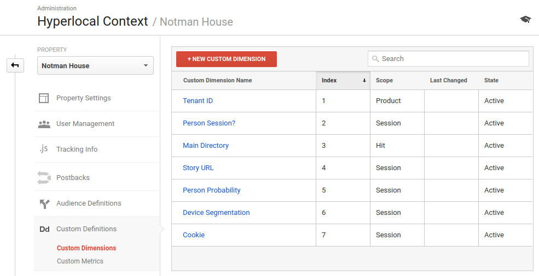Click the Postbacks arrows icon

44,178
